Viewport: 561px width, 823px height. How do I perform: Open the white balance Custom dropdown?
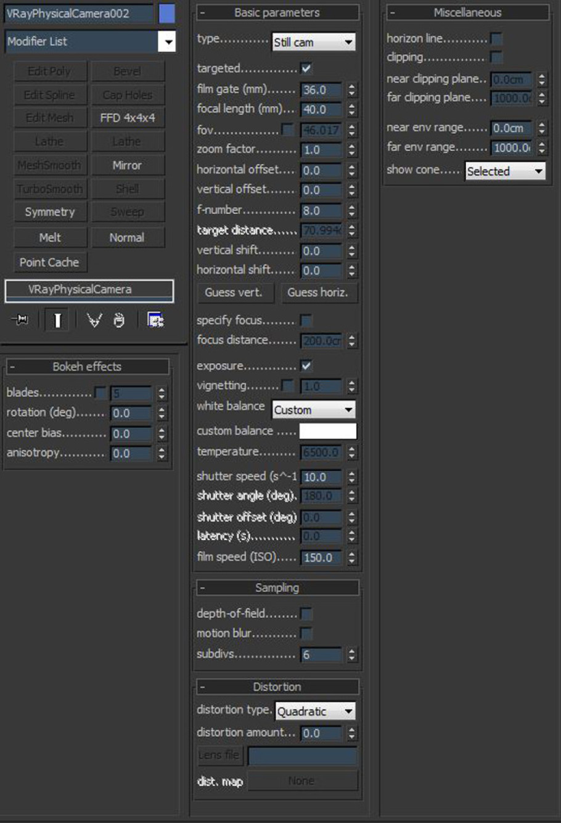(x=314, y=410)
